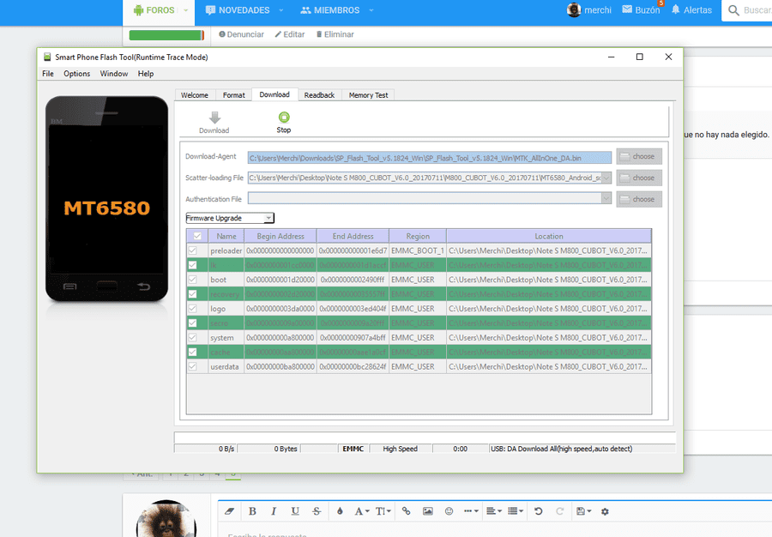The image size is (772, 537).
Task: Click the green reputation bar in forum
Action: tap(166, 35)
